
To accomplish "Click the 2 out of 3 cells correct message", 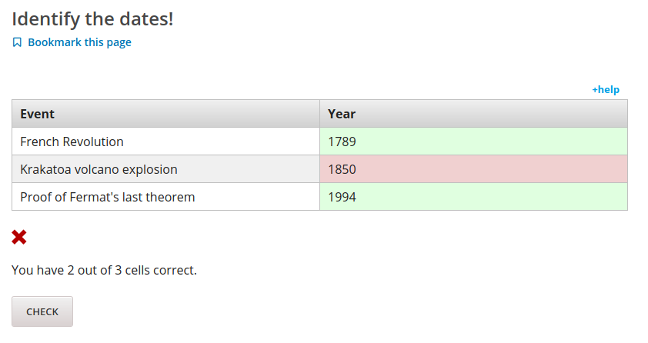I will point(104,270).
